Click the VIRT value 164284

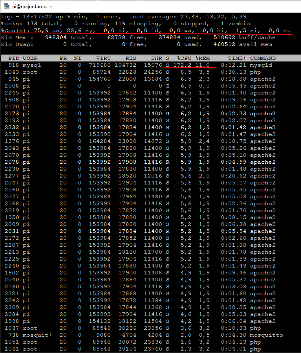pyautogui.click(x=100, y=141)
